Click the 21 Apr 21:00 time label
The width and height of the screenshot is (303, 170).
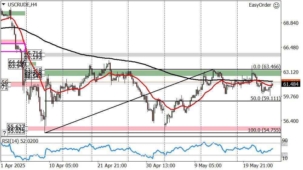coord(112,166)
